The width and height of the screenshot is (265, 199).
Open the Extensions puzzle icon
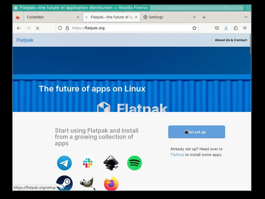[235, 28]
